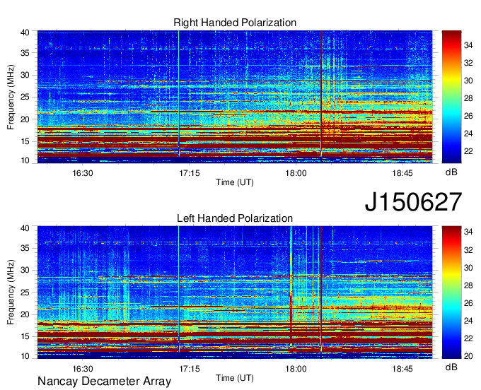Click the dB unit label of Left Handed colorbar
Image resolution: width=481 pixels, height=390 pixels.
click(x=451, y=367)
